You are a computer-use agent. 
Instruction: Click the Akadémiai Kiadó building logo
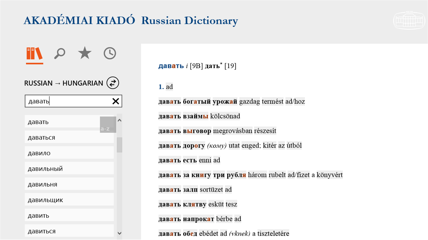[409, 20]
